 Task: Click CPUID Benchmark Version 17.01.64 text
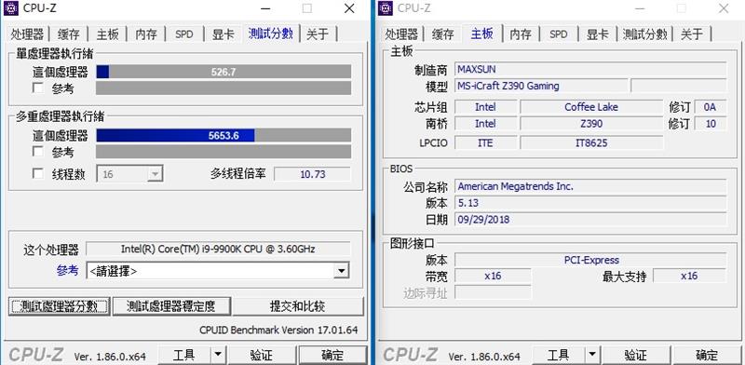click(278, 330)
